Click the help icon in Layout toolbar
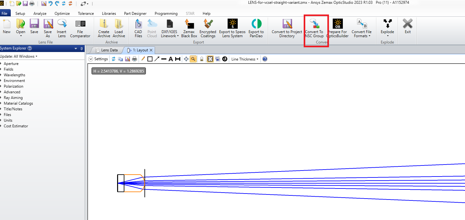The width and height of the screenshot is (465, 220). click(x=265, y=59)
